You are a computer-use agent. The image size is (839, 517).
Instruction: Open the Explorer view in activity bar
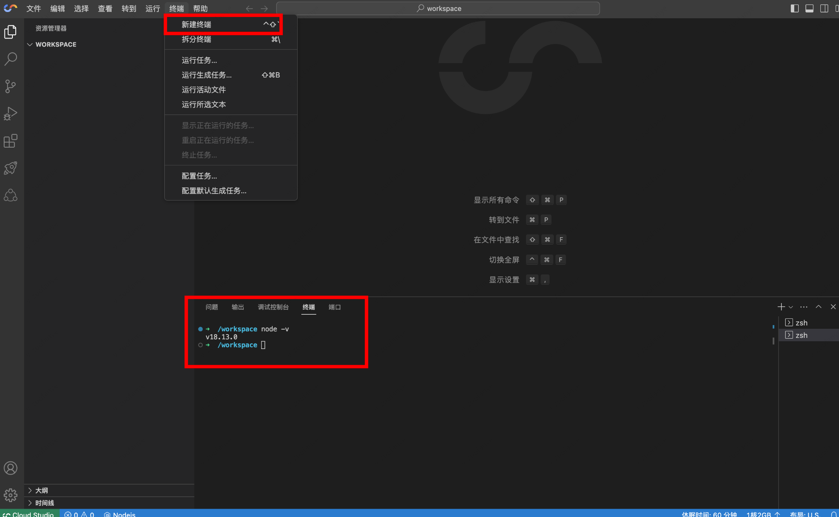pos(10,32)
